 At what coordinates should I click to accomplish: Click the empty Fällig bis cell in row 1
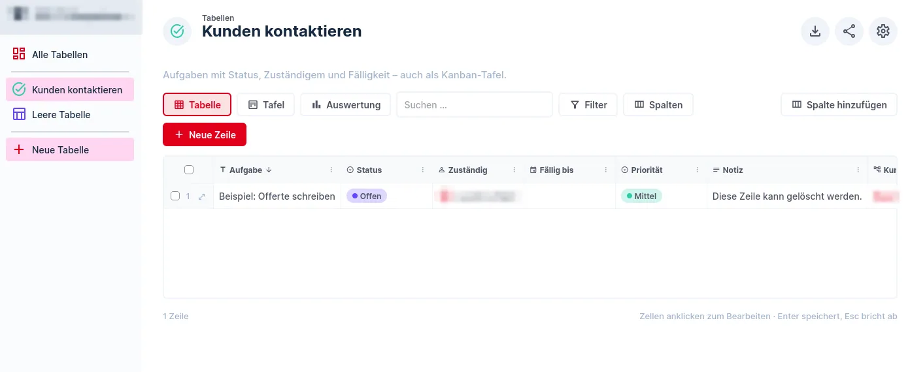[570, 196]
